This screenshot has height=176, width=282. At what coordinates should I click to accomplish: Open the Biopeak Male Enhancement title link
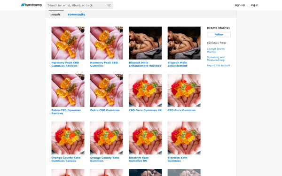[x=177, y=64]
